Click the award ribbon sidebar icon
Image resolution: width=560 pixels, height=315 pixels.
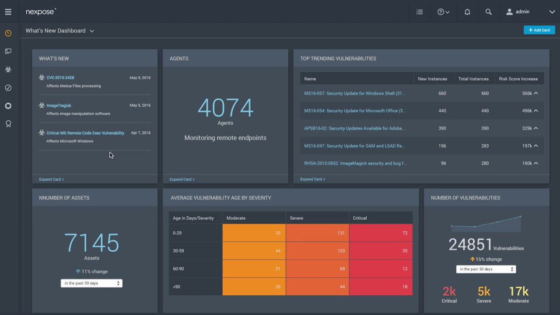pos(8,124)
